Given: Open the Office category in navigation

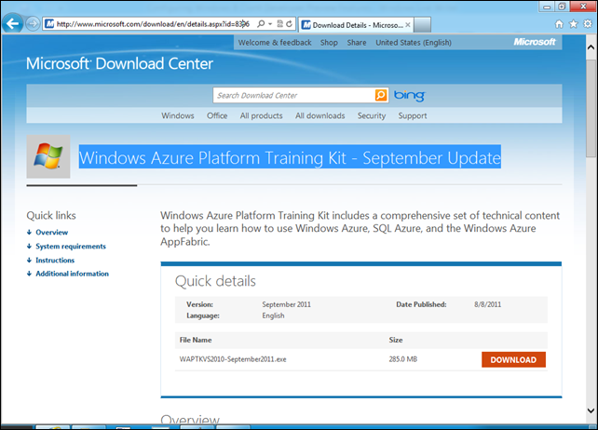Looking at the screenshot, I should pos(217,115).
